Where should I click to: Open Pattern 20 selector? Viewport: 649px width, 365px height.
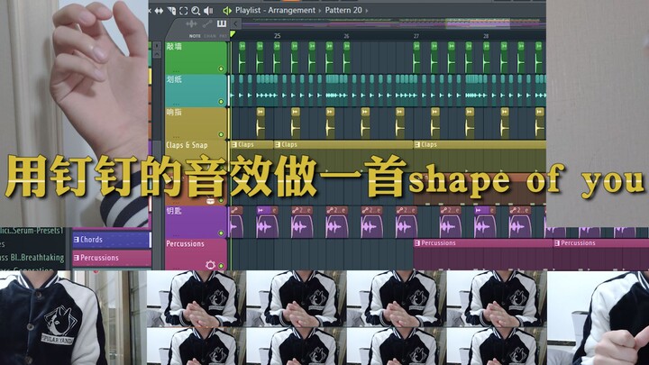click(x=343, y=10)
